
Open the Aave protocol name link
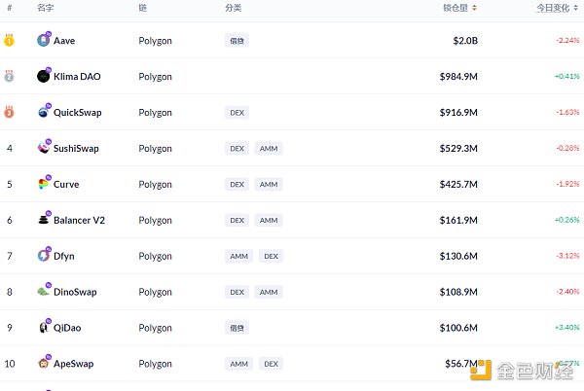[64, 41]
